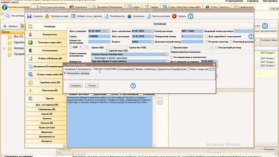Click help icon in main window right panel
The width and height of the screenshot is (279, 157).
265,26
